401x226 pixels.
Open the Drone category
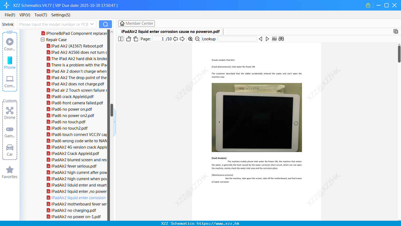10,113
